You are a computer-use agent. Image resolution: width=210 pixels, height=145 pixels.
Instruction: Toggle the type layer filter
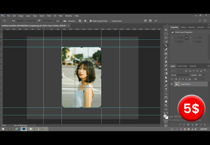click(194, 71)
